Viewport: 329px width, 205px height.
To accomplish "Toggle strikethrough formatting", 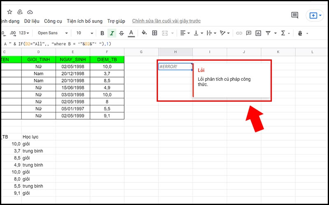I will (121, 33).
